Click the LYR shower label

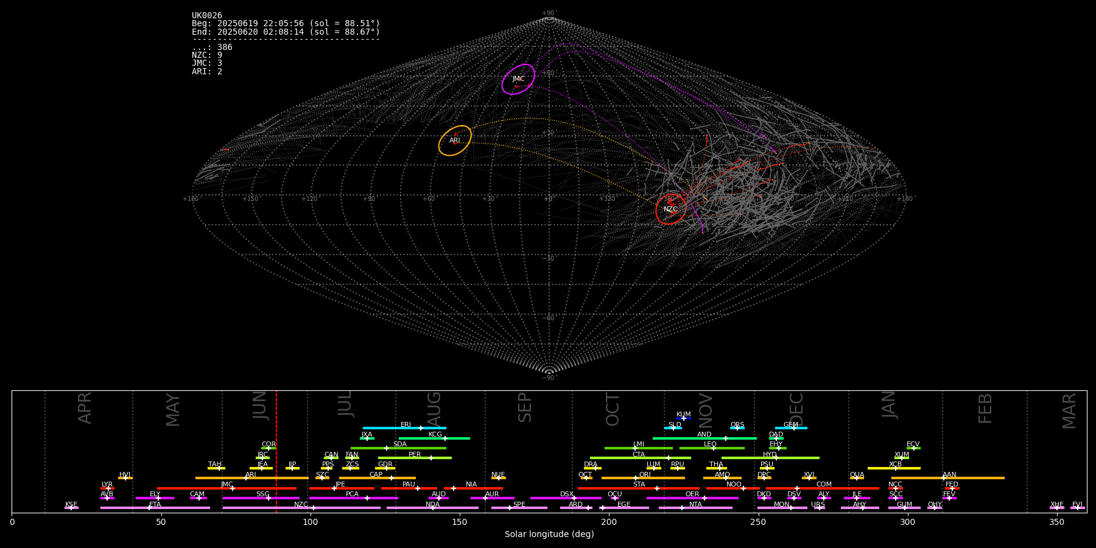click(x=107, y=485)
